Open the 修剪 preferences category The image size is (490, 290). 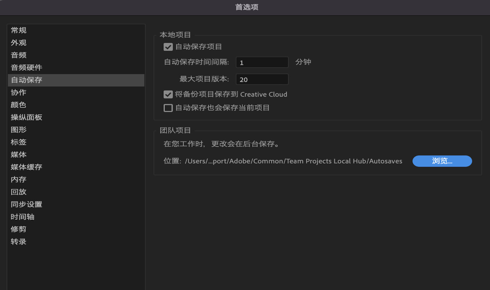(76, 229)
